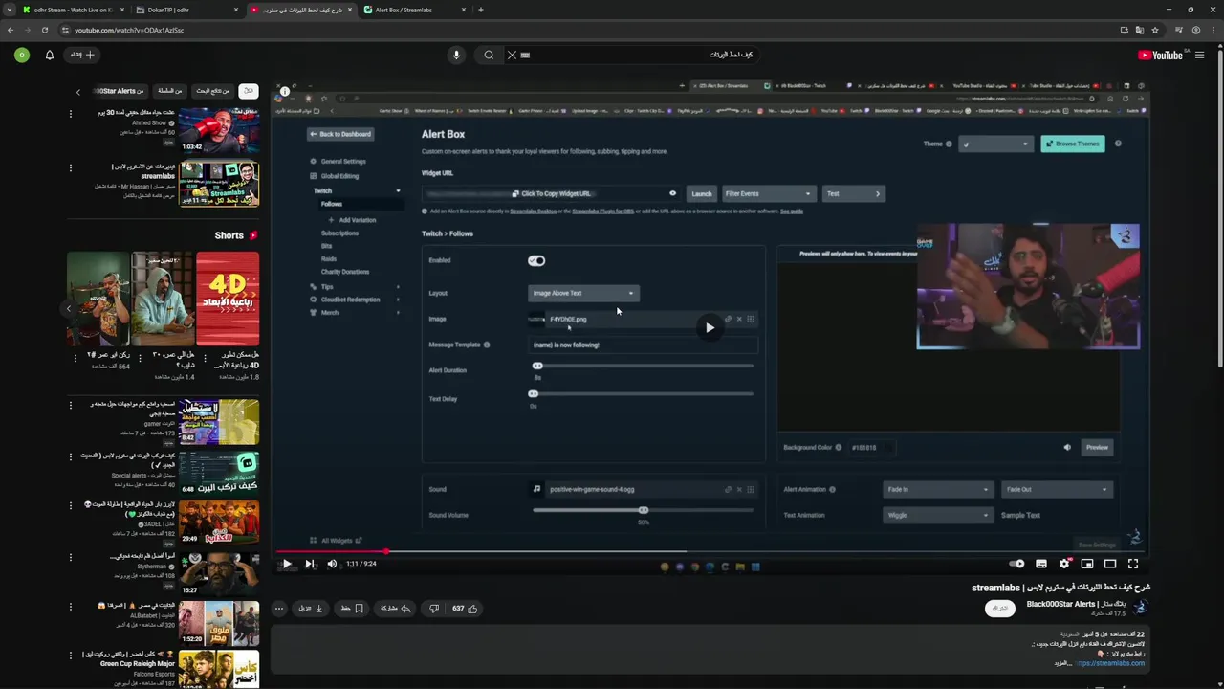The width and height of the screenshot is (1224, 689).
Task: Enable miniplayer mode
Action: 1087,564
